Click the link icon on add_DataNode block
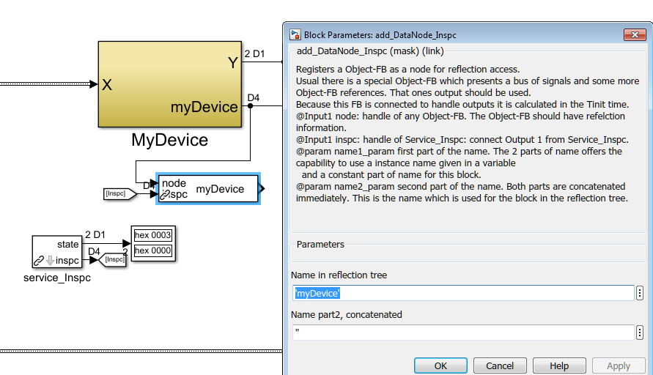The height and width of the screenshot is (375, 653). (166, 195)
